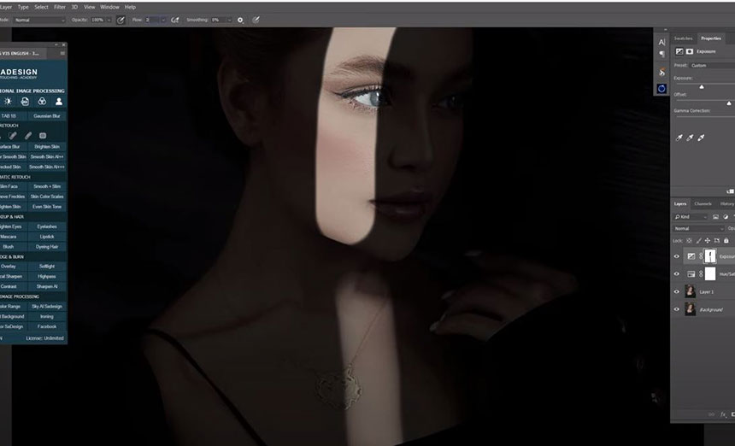Toggle lock image pixels brush icon
735x446 pixels.
(698, 240)
